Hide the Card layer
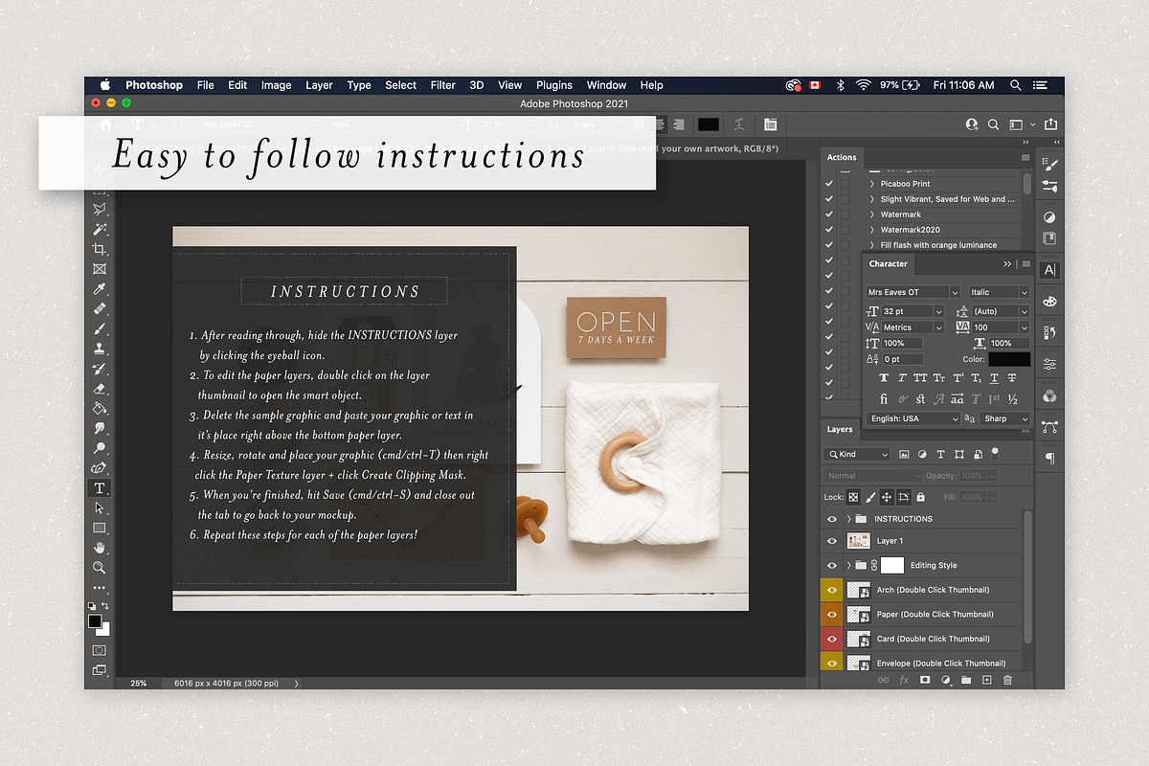The image size is (1149, 766). [x=831, y=639]
